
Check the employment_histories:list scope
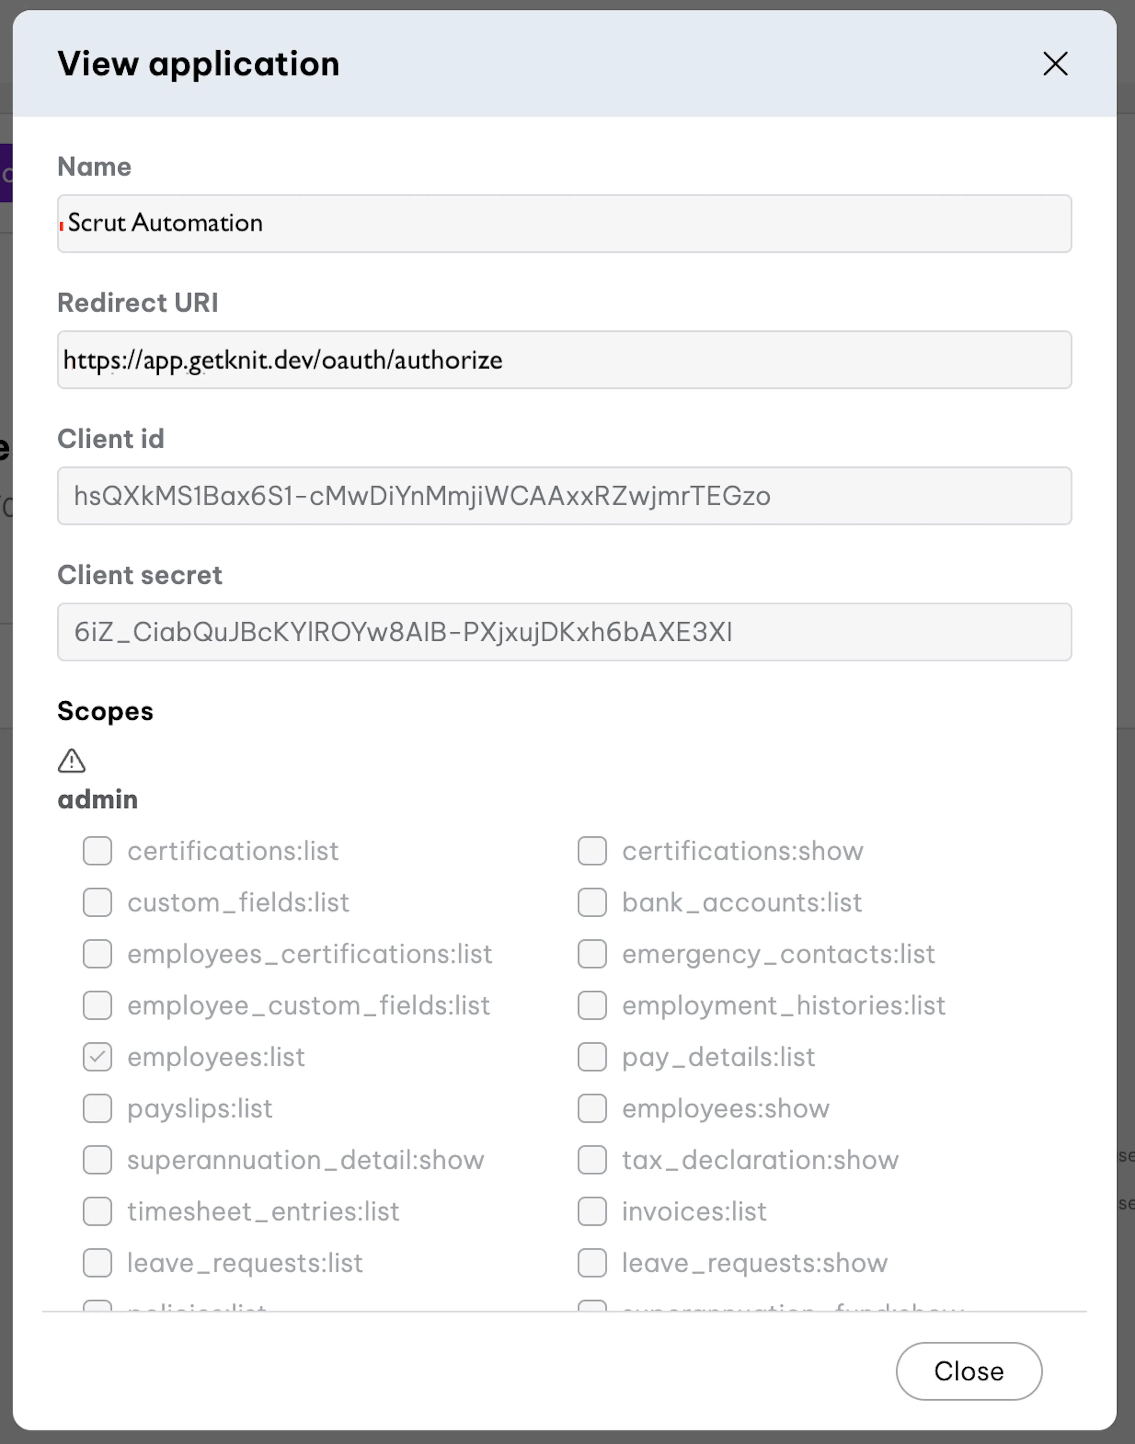tap(592, 1005)
